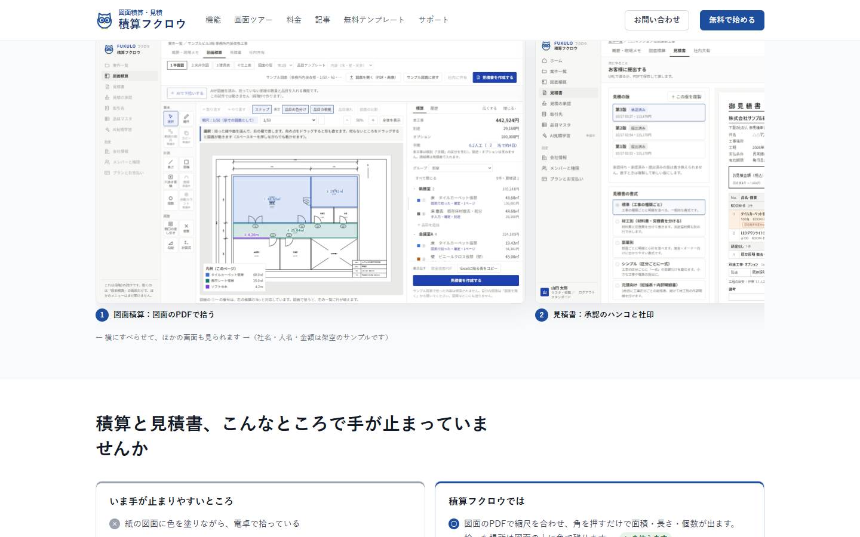Open the グループ dropdown in 図面積算 screenshot
This screenshot has width=860, height=537.
point(462,168)
